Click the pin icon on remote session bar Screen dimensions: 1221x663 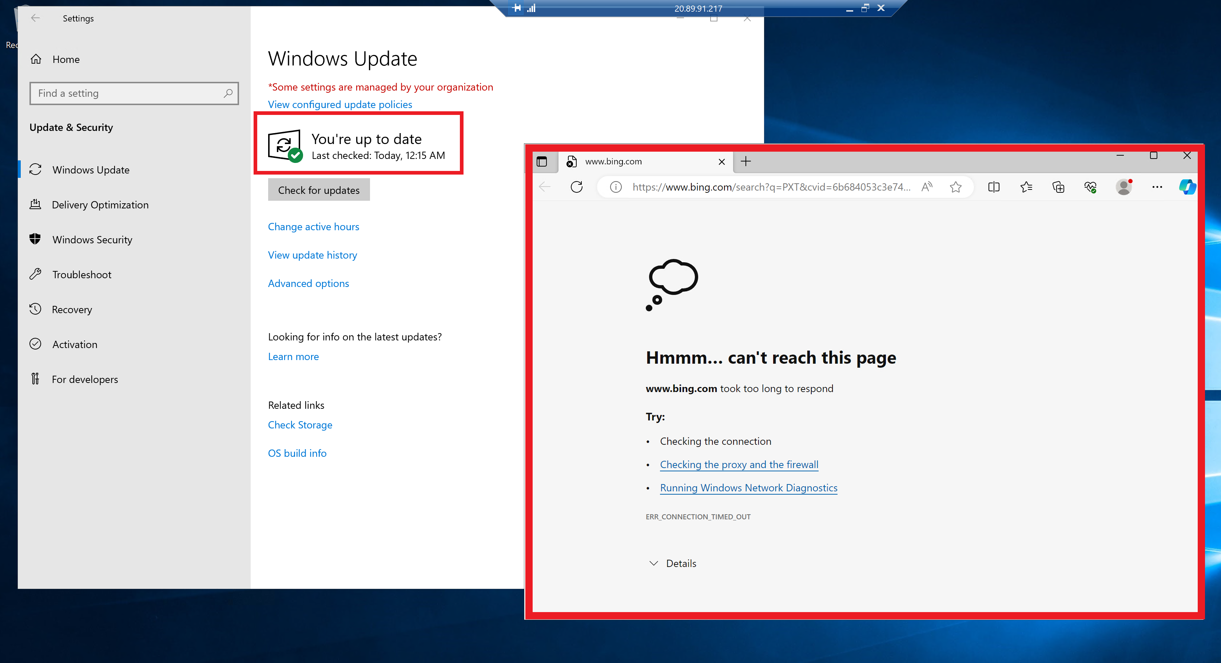coord(517,8)
